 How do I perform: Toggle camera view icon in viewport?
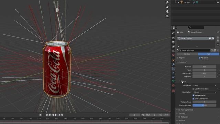click(x=167, y=11)
